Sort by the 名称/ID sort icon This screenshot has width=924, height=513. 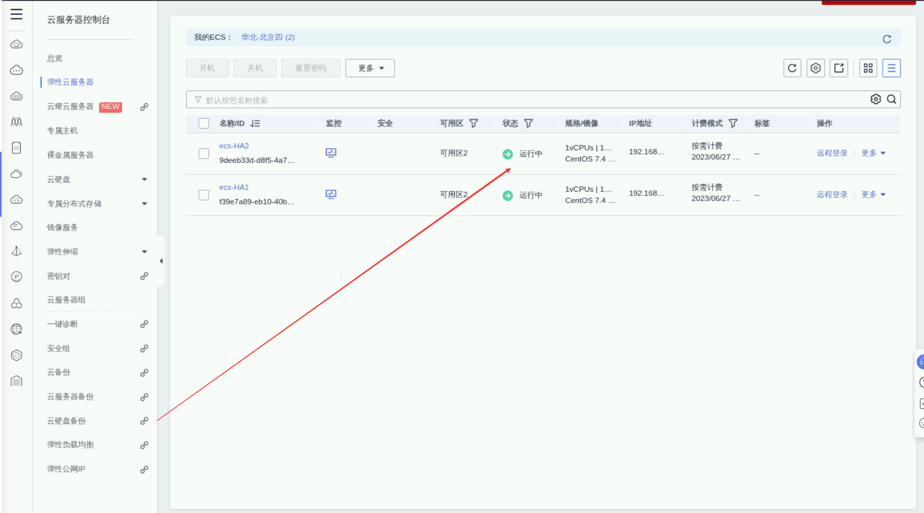(x=255, y=124)
